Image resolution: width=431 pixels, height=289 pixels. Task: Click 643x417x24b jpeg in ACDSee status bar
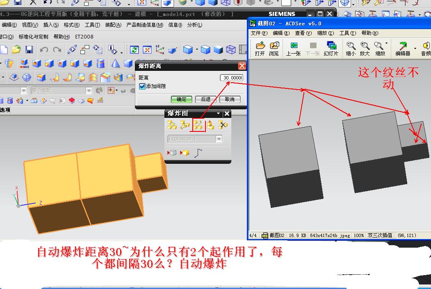[x=330, y=235]
